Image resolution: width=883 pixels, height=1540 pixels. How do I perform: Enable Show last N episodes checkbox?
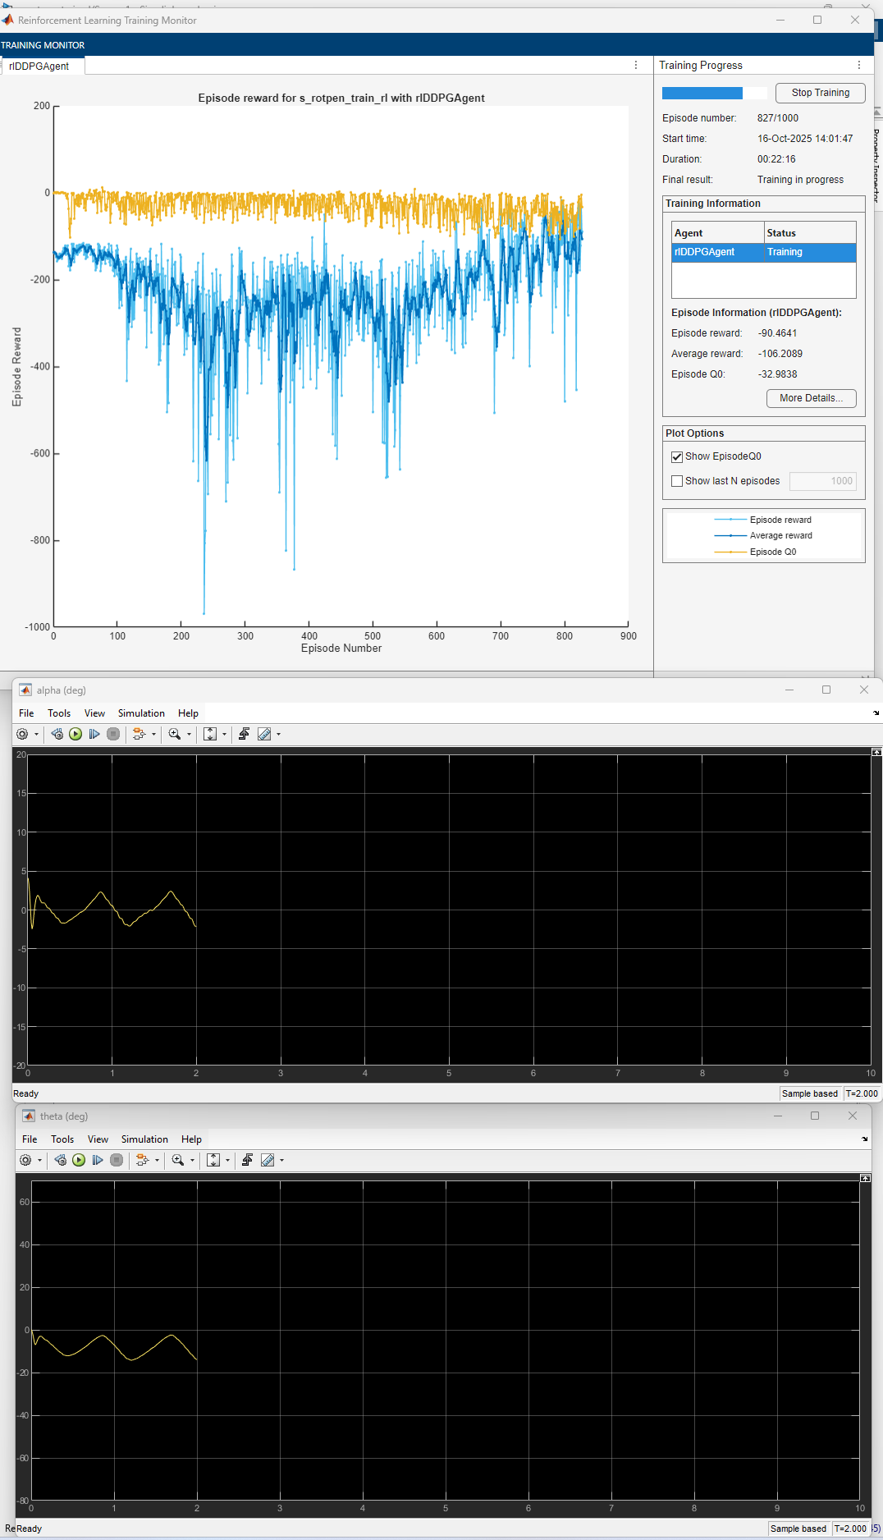677,481
